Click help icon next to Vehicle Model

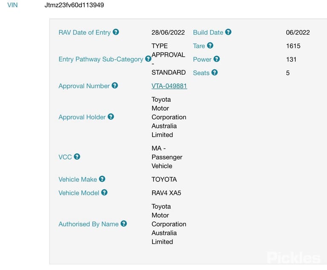click(x=104, y=192)
